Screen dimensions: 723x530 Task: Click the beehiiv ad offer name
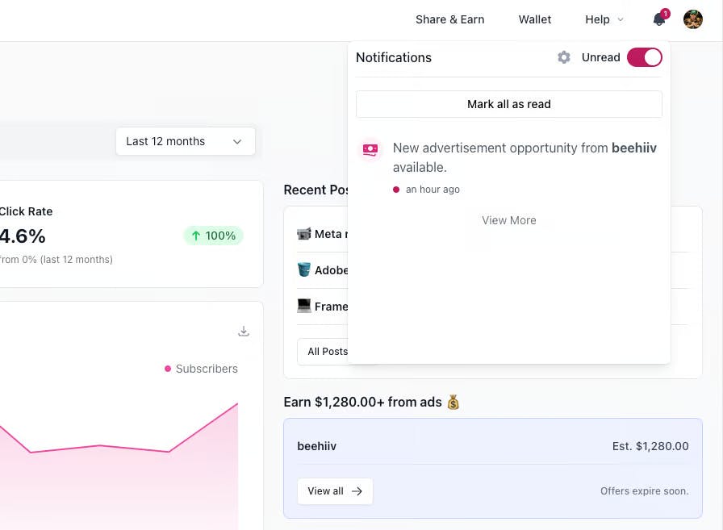317,446
